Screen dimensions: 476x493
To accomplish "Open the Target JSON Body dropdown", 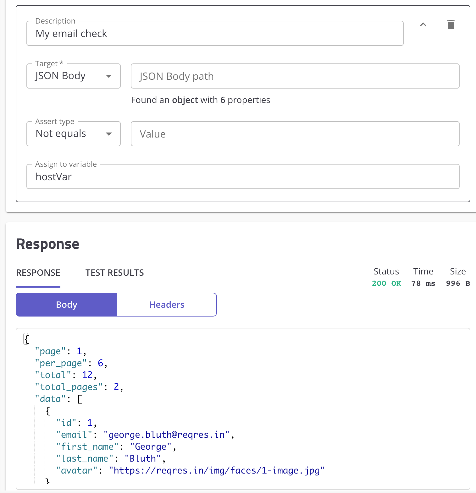I will [x=74, y=76].
